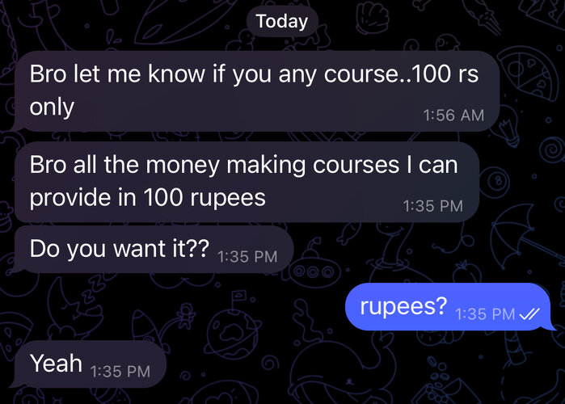The image size is (565, 404).
Task: Tap the Today date pill
Action: tap(282, 21)
